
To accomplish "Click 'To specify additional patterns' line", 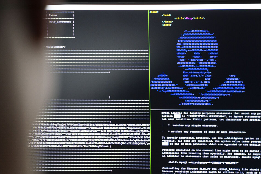I will click(x=211, y=138).
